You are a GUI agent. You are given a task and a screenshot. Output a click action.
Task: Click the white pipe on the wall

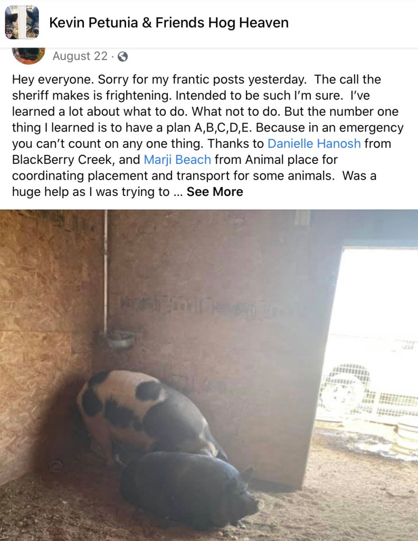[106, 273]
